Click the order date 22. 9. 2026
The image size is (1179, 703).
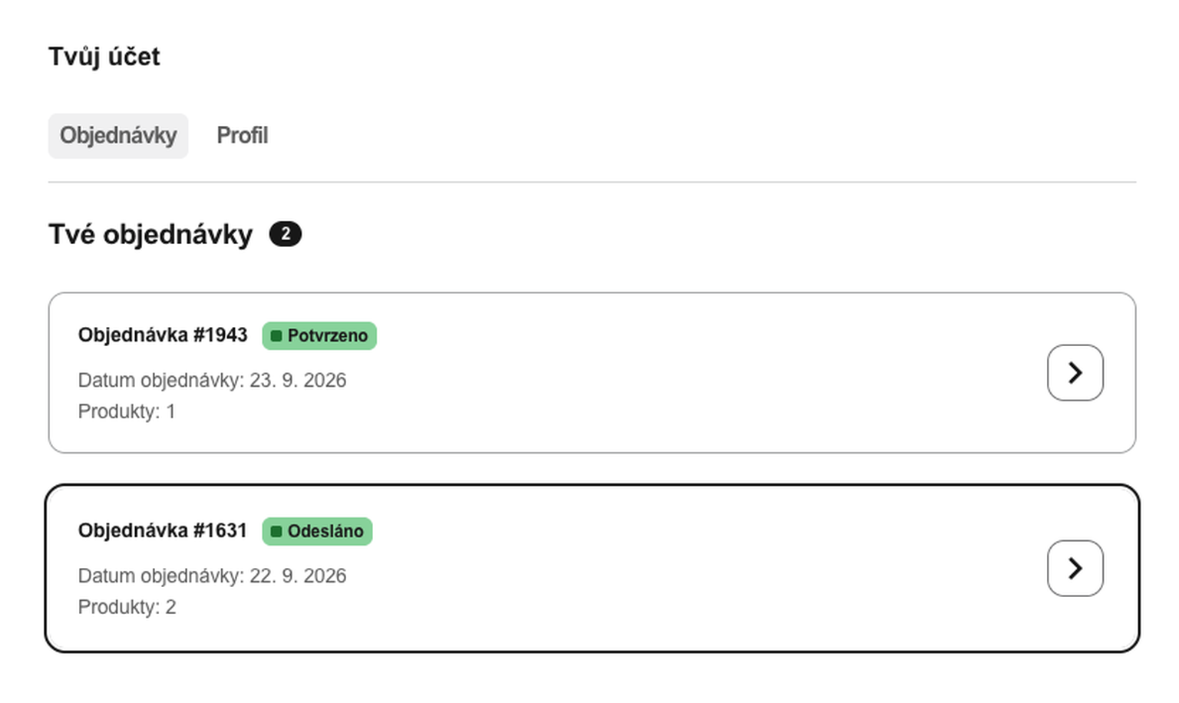298,576
